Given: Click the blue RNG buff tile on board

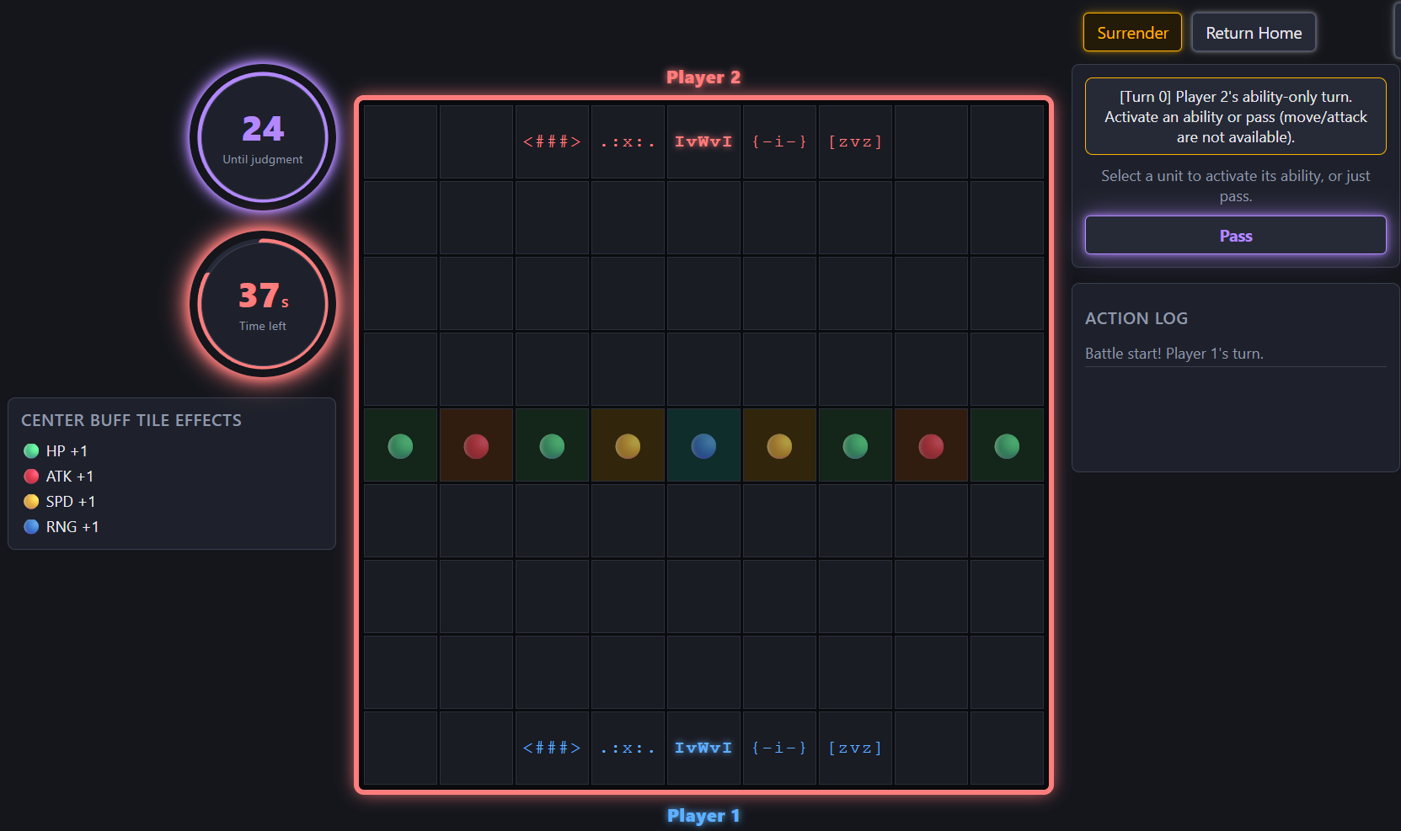Looking at the screenshot, I should 703,445.
